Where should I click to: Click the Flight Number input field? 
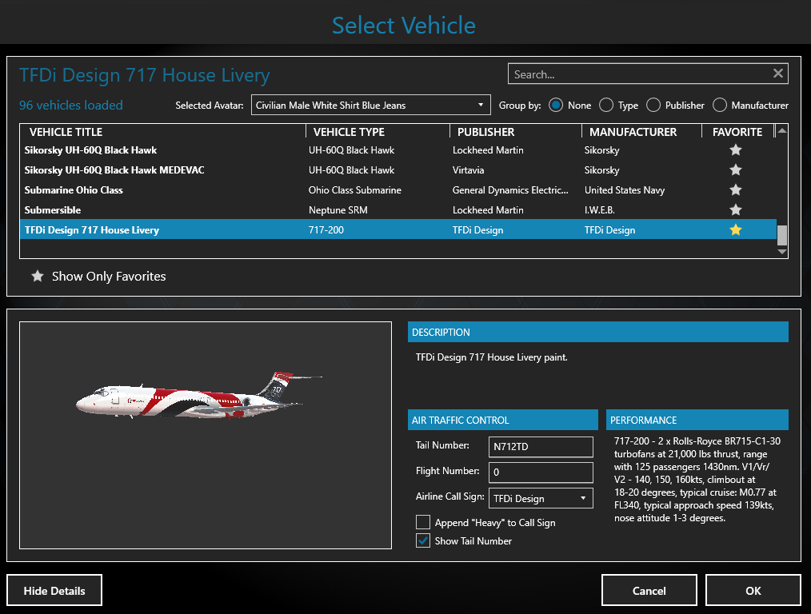pyautogui.click(x=541, y=472)
